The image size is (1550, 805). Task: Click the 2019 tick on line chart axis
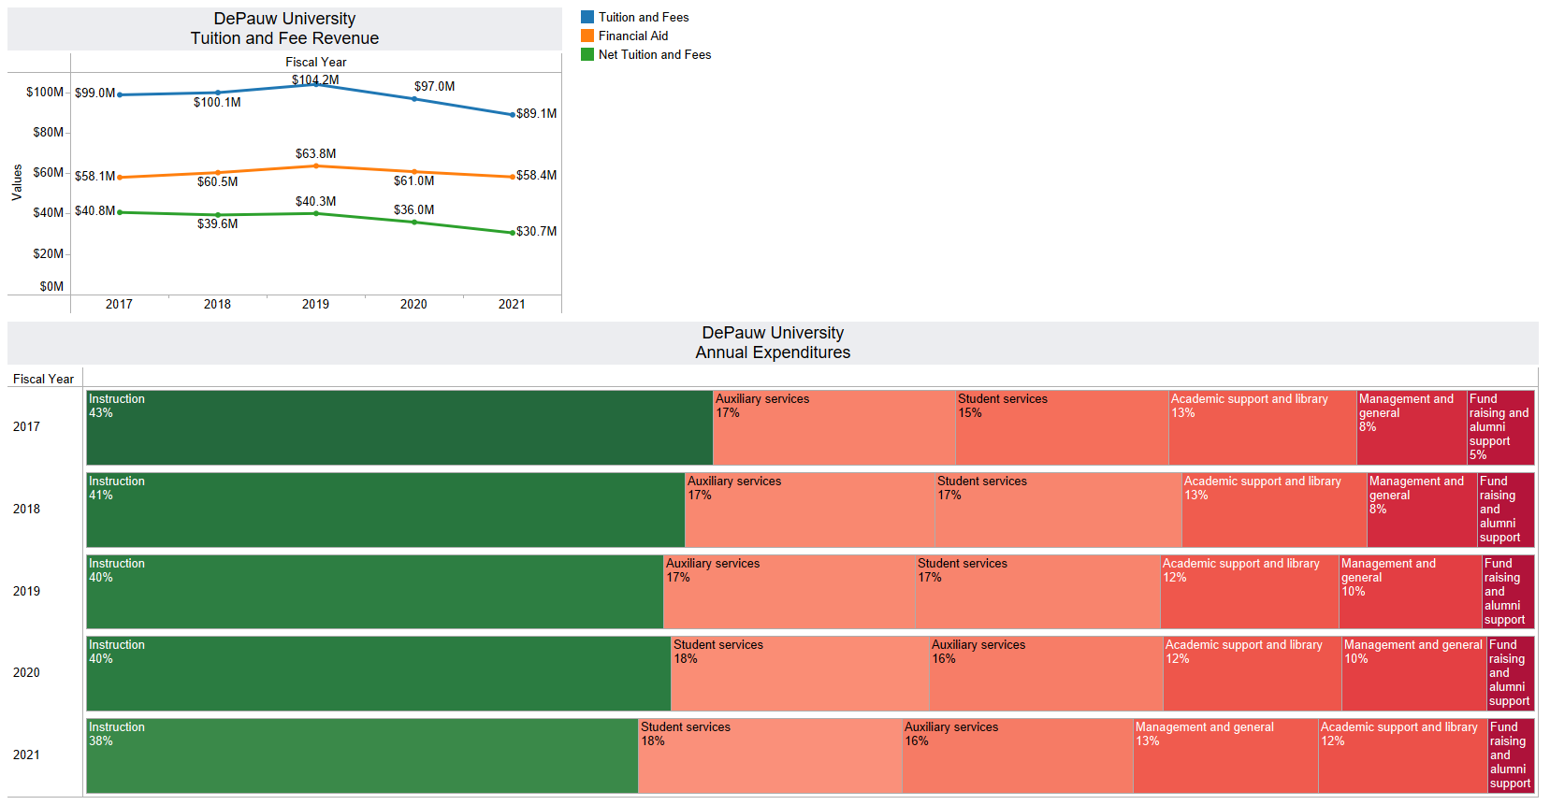coord(315,304)
